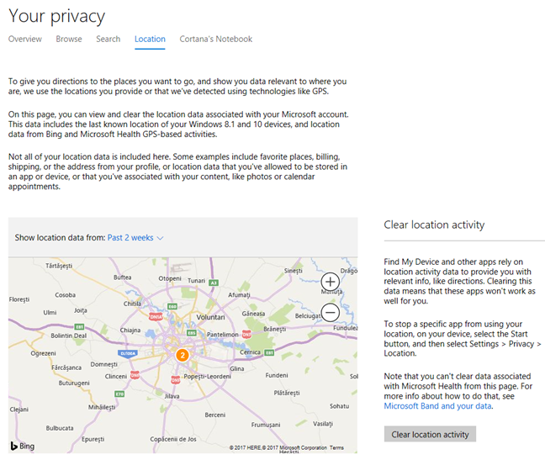Click Domnești label on the map
Viewport: 545px width, 460px height.
pos(104,364)
